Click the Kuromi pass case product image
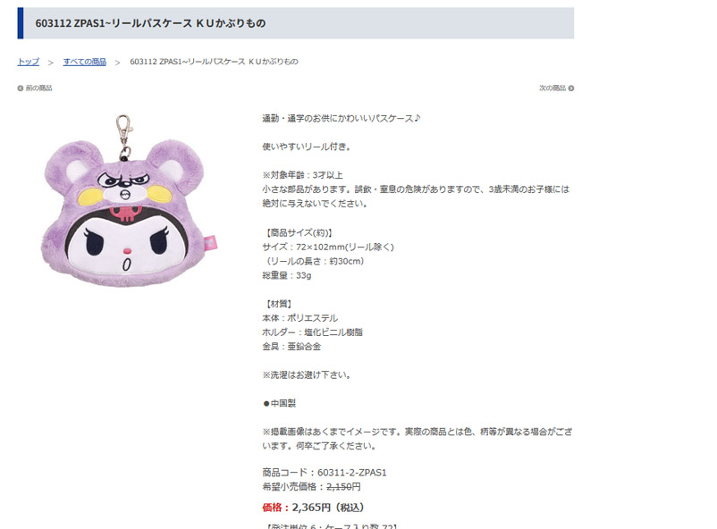The image size is (717, 529). [x=129, y=201]
